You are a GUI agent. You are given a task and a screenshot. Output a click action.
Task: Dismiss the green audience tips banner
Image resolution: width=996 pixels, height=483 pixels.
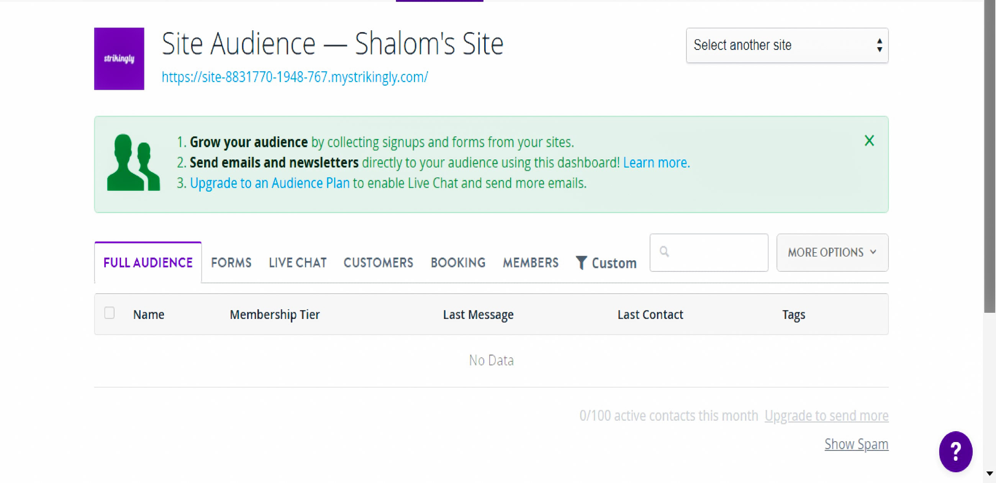869,140
